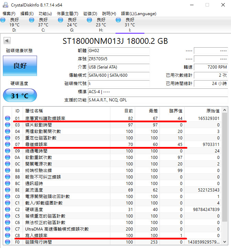Click status icon for attribute 03
Viewport: 231px width, 248px height.
pyautogui.click(x=8, y=125)
